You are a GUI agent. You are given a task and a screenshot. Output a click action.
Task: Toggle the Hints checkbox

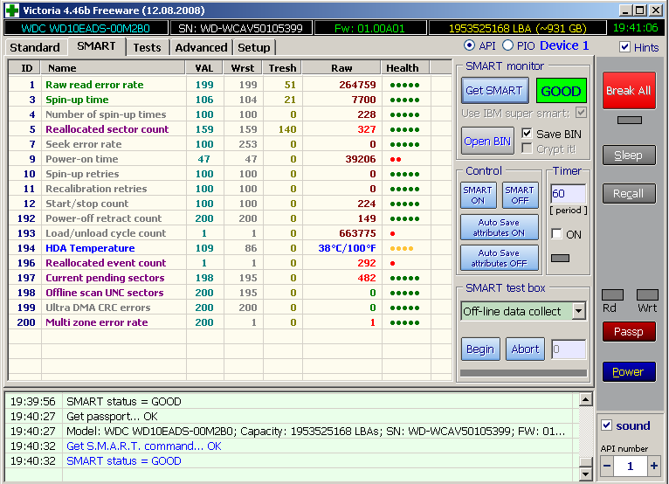[x=624, y=47]
